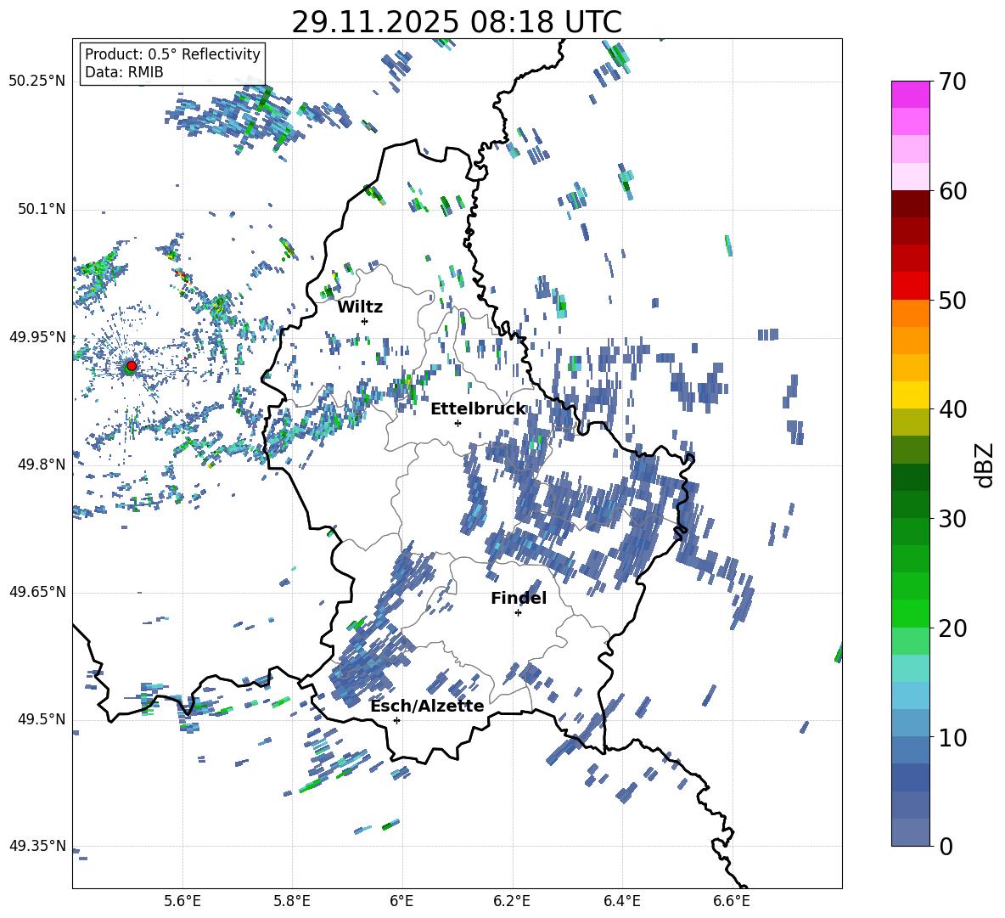Click the Wiltz cross marker

click(364, 321)
